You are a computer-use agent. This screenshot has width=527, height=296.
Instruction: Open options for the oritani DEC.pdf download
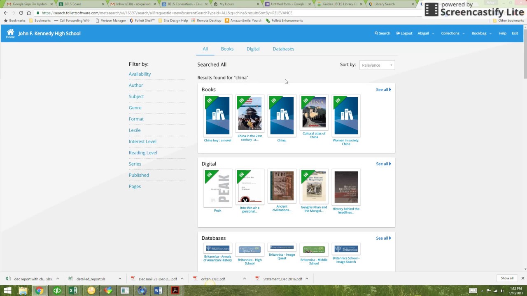point(244,279)
